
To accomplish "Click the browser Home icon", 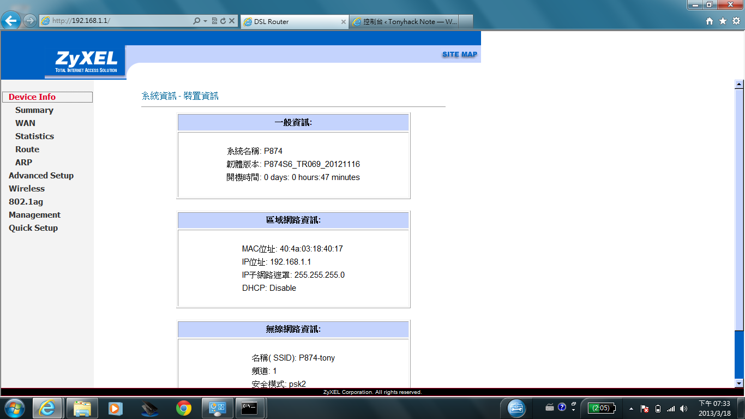I will pyautogui.click(x=710, y=21).
